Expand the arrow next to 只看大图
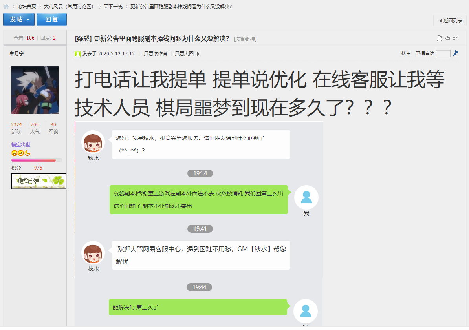Screen dimensions: 469x330 (198, 54)
